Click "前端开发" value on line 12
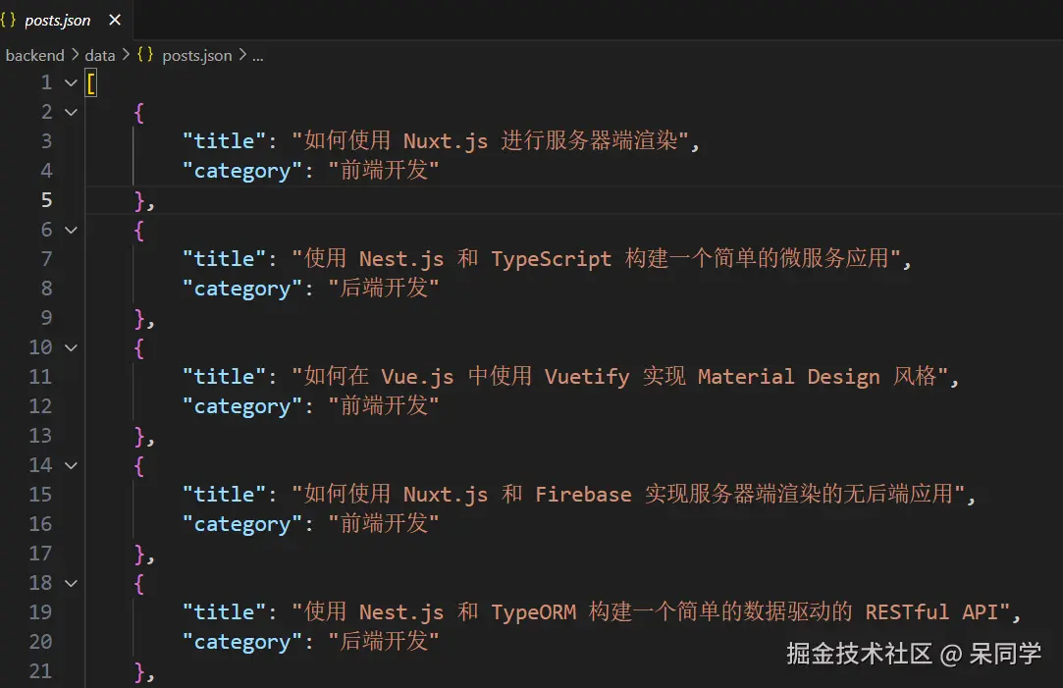The width and height of the screenshot is (1063, 688). click(x=384, y=406)
